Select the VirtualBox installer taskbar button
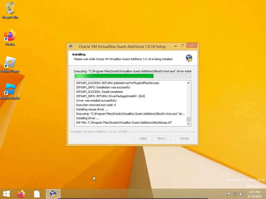Viewport: 266px width, 199px height. coord(53,194)
